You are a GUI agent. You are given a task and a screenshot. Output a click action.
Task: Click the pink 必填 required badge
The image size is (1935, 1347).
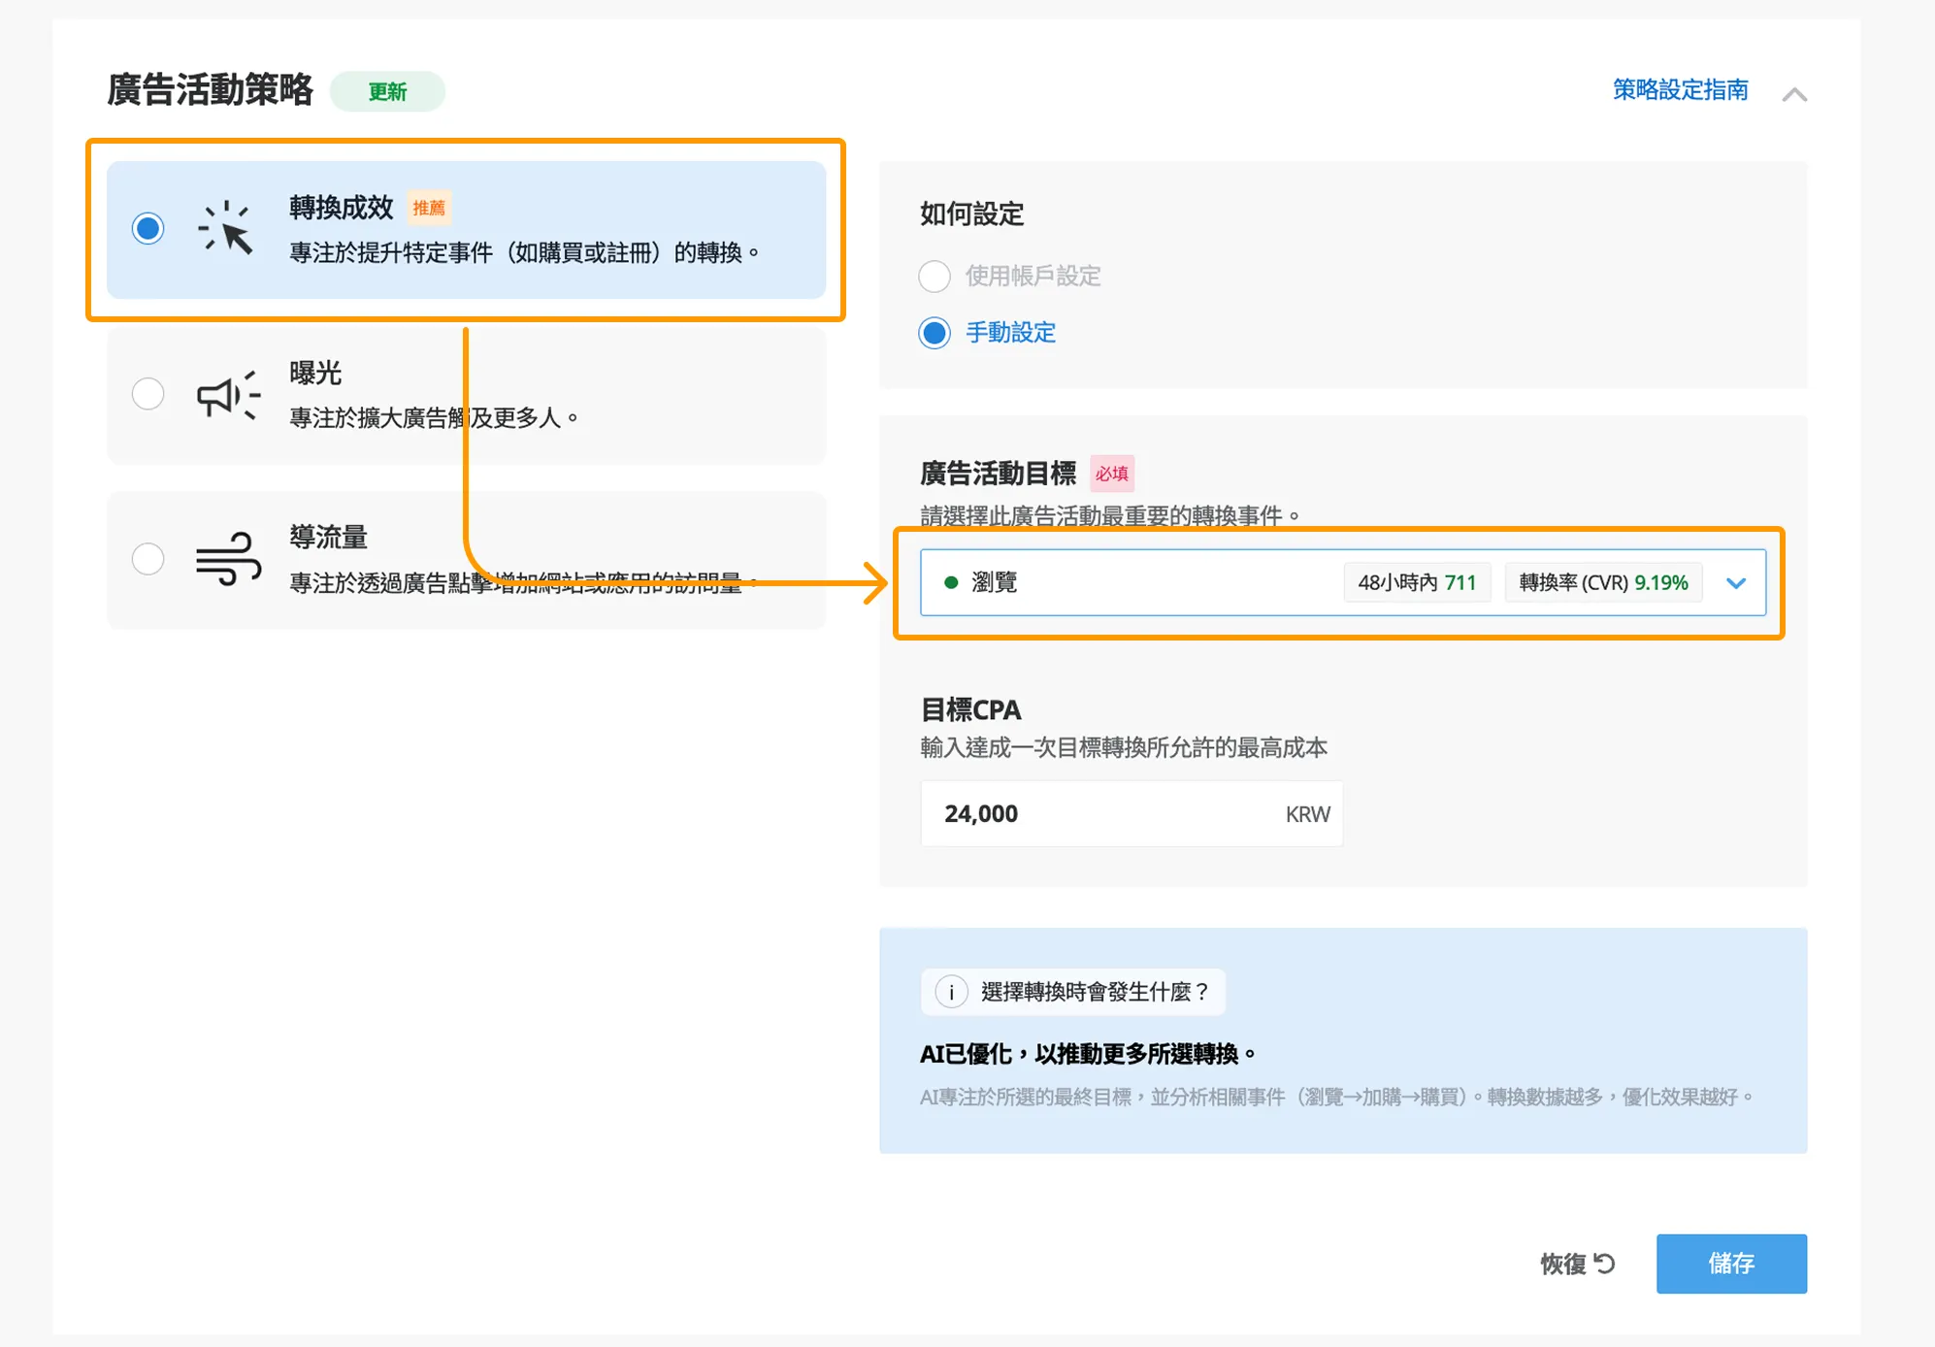point(1111,474)
